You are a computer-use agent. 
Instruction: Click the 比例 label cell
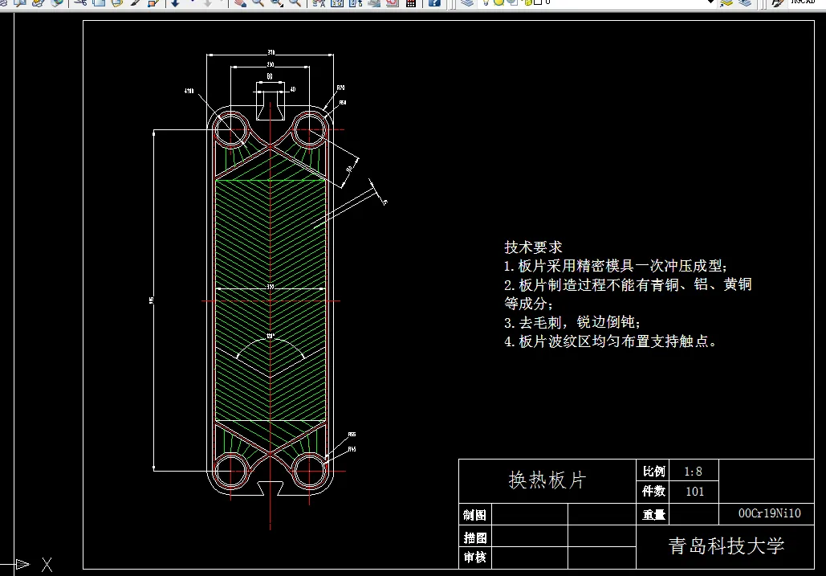point(653,471)
